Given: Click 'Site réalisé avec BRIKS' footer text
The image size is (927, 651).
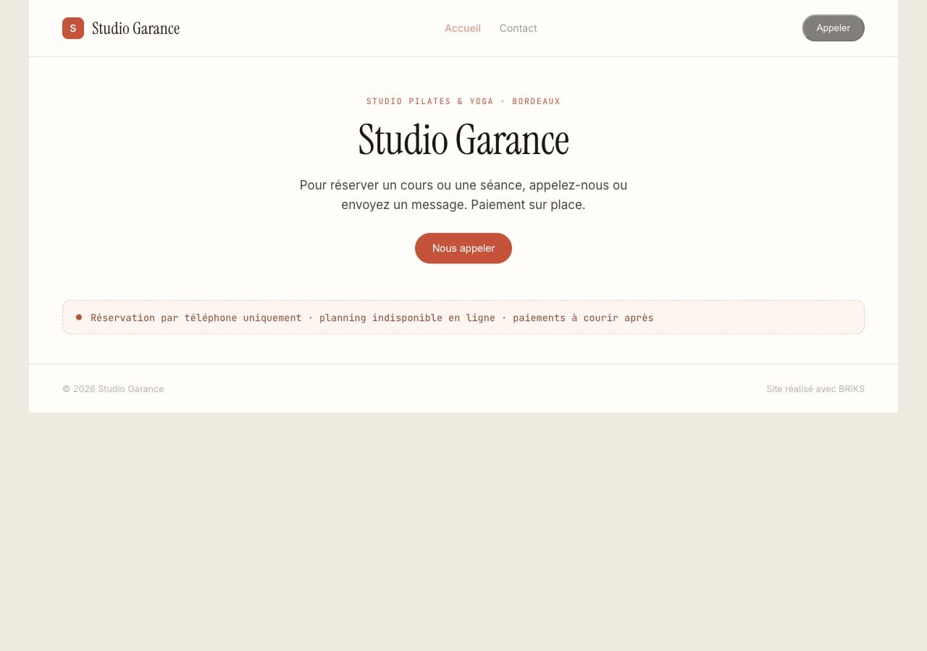Looking at the screenshot, I should pyautogui.click(x=815, y=389).
